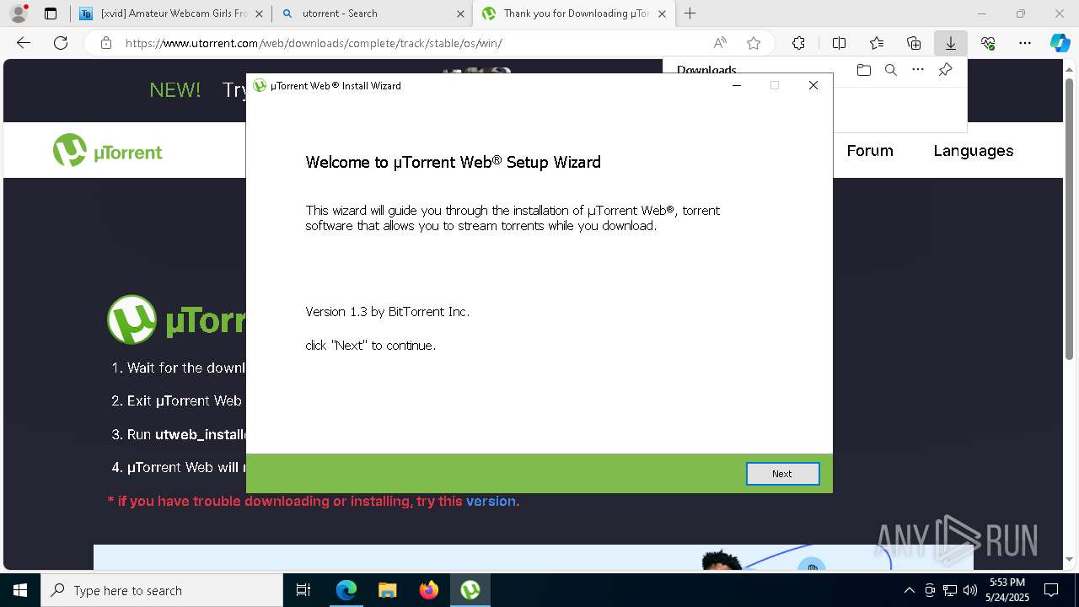Open the Languages menu item

[x=974, y=151]
